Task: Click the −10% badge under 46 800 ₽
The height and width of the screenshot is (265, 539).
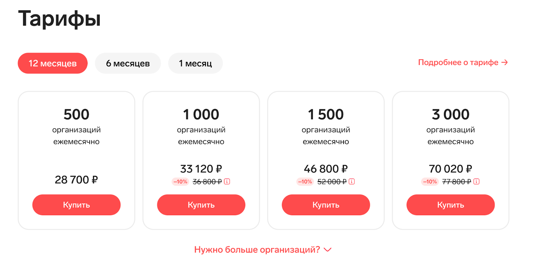Action: click(305, 182)
